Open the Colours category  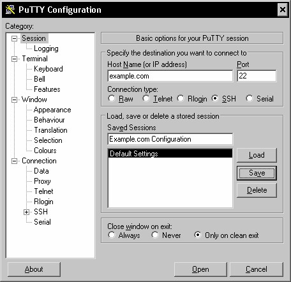45,151
